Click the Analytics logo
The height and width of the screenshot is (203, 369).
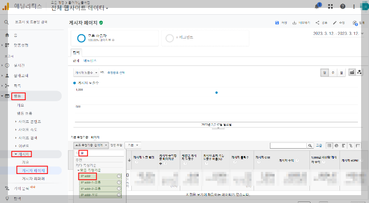click(6, 7)
